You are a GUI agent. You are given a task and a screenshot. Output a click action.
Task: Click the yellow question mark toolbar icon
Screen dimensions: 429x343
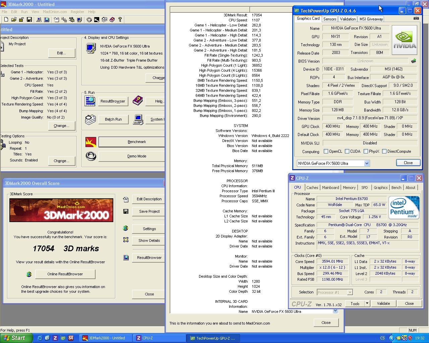point(120,20)
